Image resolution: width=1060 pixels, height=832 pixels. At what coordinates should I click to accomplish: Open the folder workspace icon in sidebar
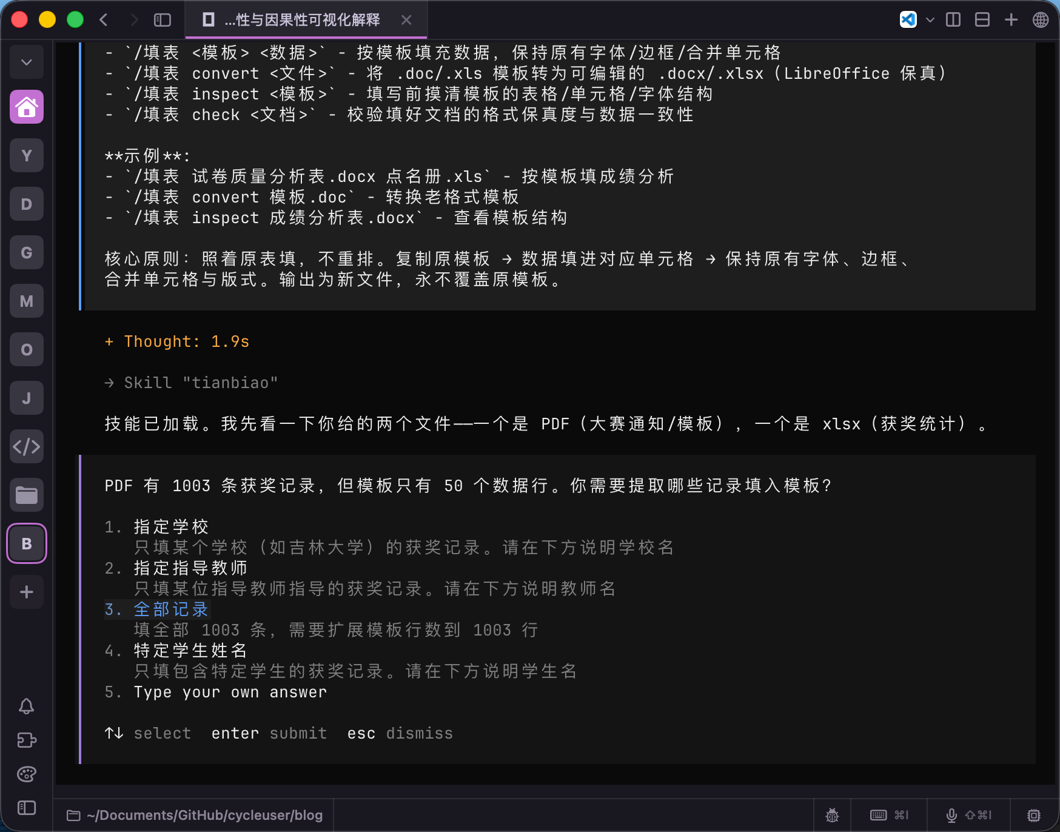pyautogui.click(x=27, y=495)
